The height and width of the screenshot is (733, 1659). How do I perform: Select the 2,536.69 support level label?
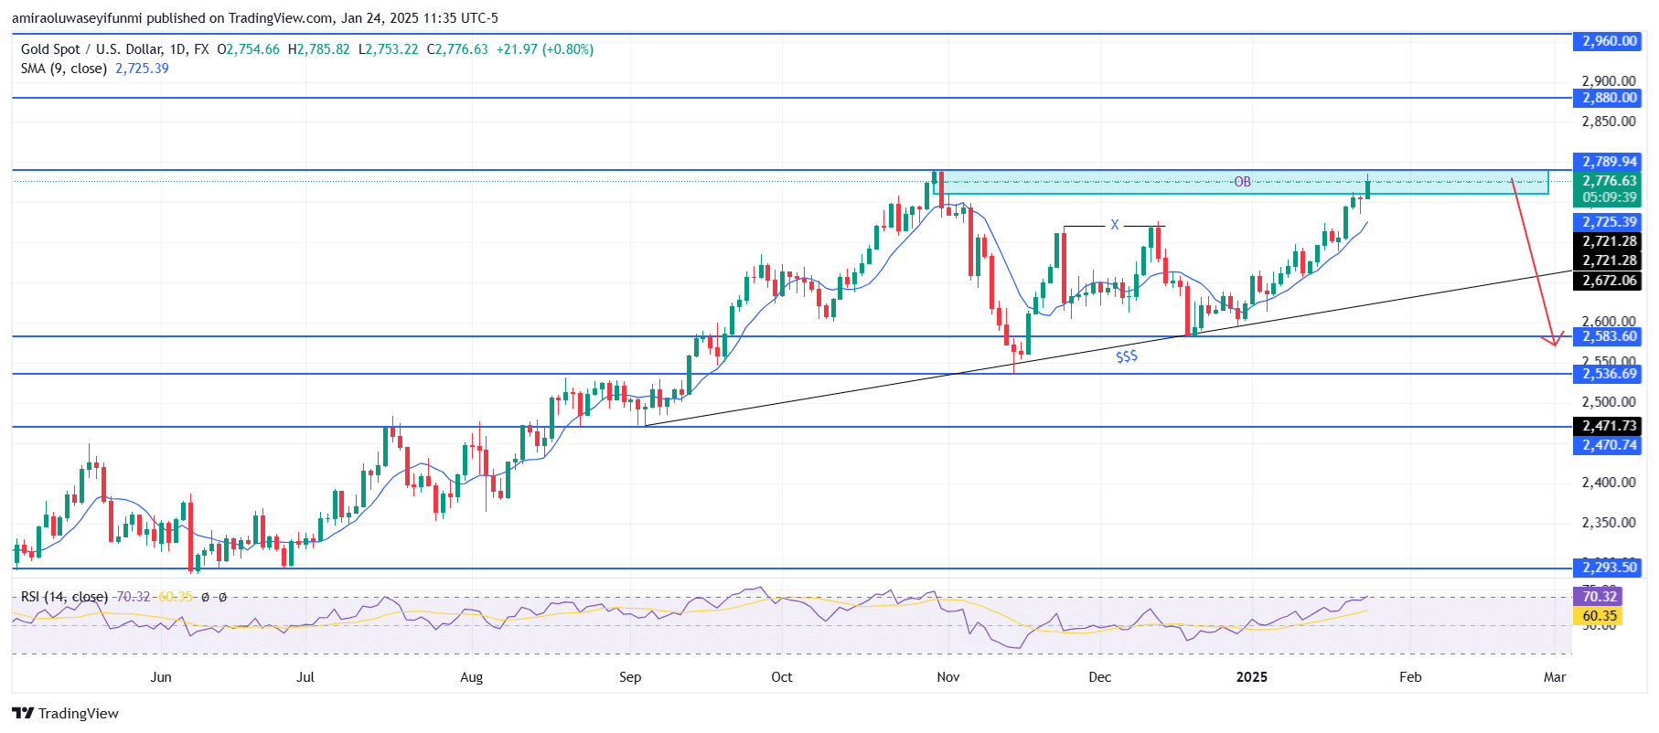[x=1609, y=374]
